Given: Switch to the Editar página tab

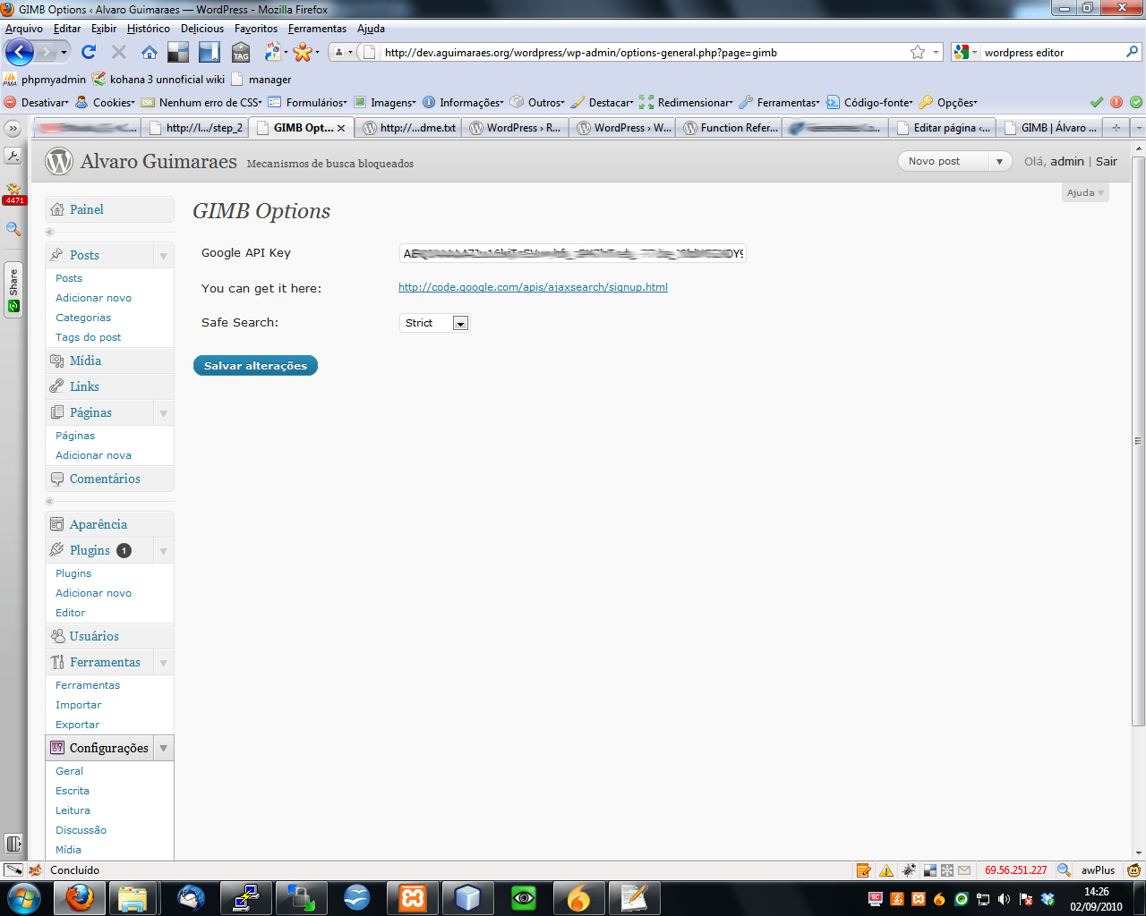Looking at the screenshot, I should 943,128.
